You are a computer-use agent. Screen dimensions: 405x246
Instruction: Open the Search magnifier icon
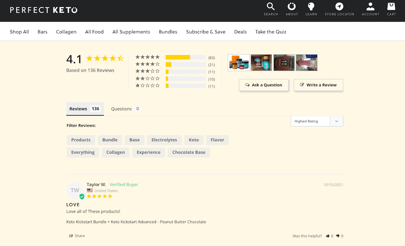(x=271, y=6)
